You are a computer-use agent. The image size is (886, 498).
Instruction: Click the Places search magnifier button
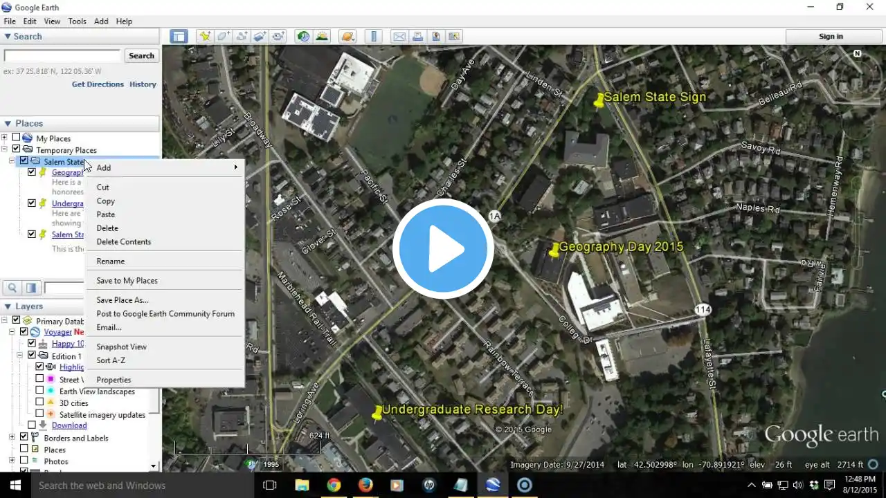(12, 288)
